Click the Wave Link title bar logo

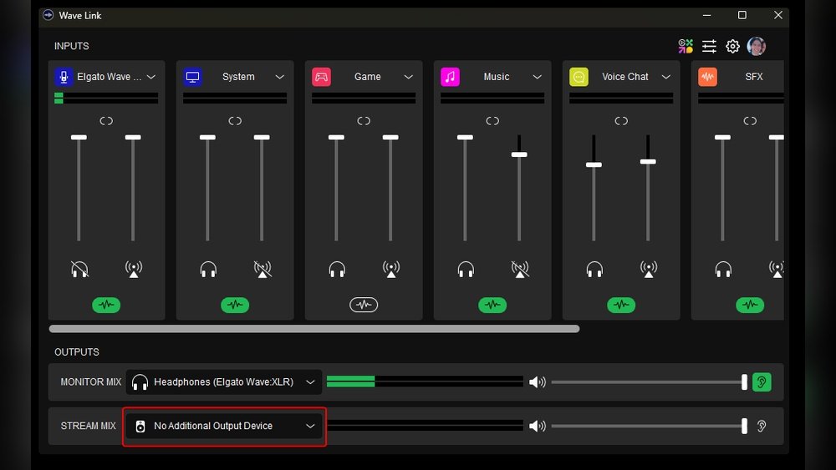pos(48,15)
